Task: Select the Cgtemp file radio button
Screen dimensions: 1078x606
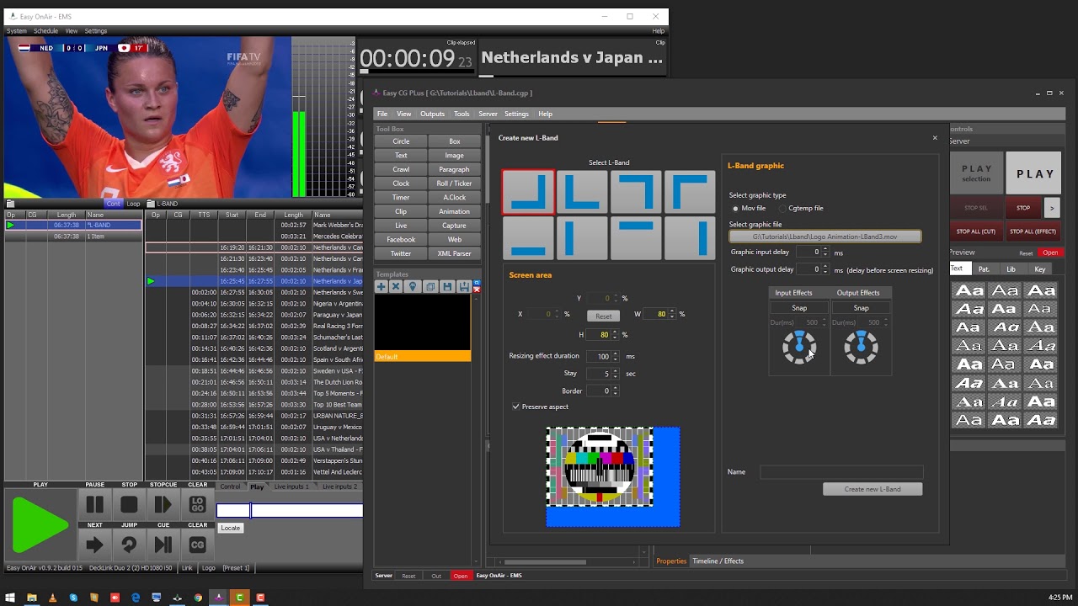Action: click(782, 209)
